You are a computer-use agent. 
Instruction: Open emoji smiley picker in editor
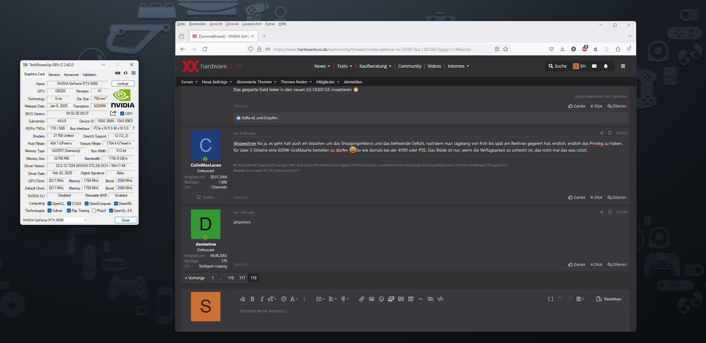coord(381,299)
